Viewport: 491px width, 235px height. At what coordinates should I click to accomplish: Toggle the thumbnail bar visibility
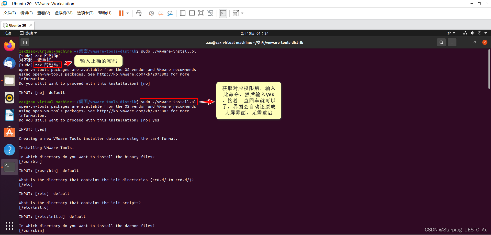(192, 13)
